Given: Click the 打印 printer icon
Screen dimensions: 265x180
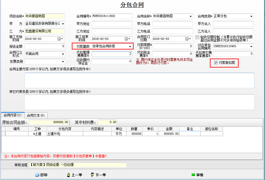Looking at the screenshot, I should 37,175.
